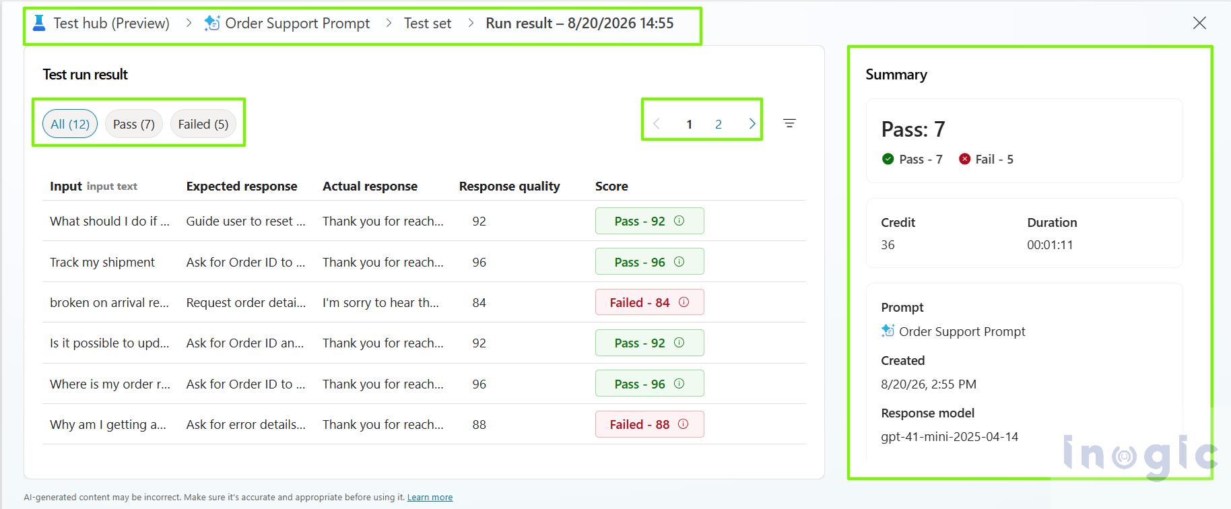Click the 'Fail - 5' summary text
Viewport: 1231px width, 509px height.
pos(994,159)
